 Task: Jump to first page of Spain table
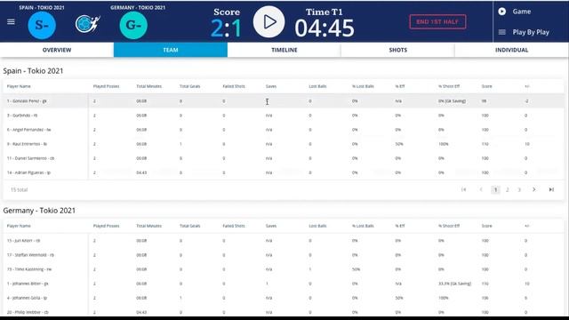click(463, 189)
